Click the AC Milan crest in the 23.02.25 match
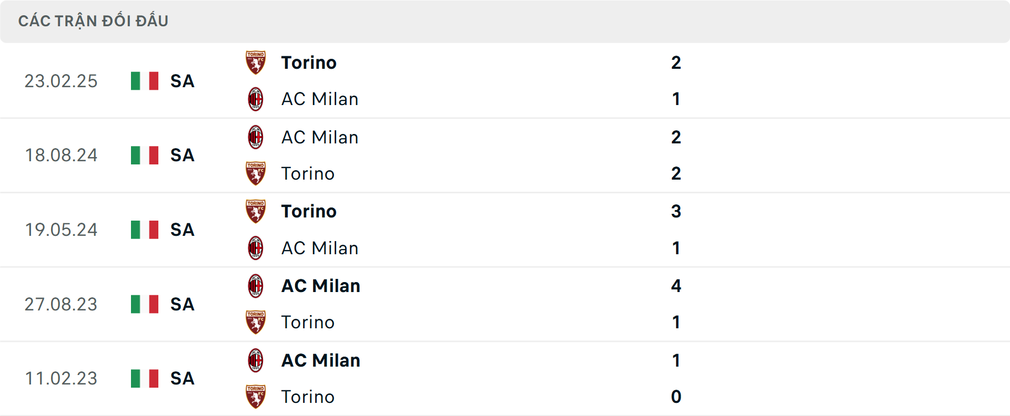The image size is (1010, 416). coord(256,99)
